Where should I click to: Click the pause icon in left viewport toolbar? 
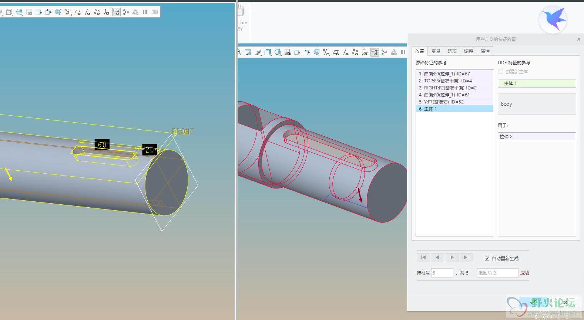145,12
